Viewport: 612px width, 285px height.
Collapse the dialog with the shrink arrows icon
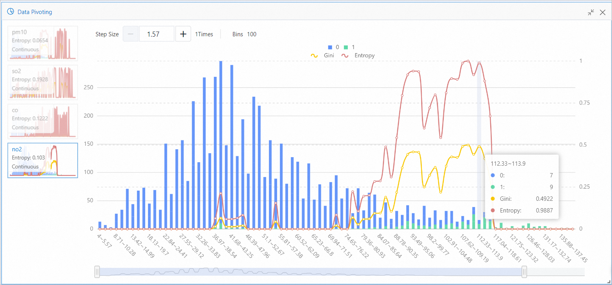click(591, 12)
